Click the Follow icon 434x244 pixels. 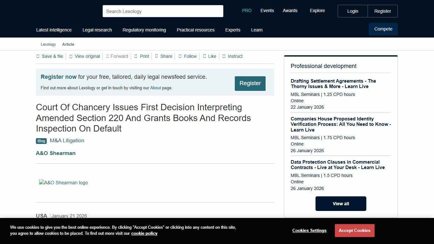(x=180, y=56)
